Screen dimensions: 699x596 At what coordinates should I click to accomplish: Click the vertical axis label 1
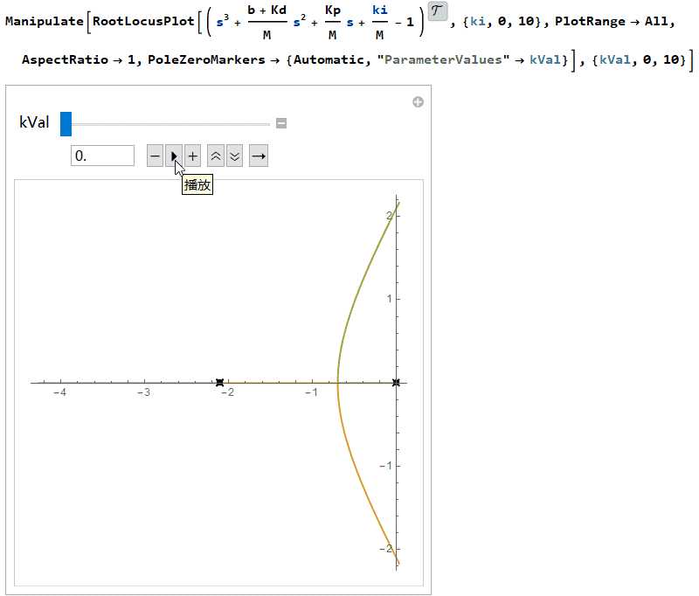click(389, 299)
